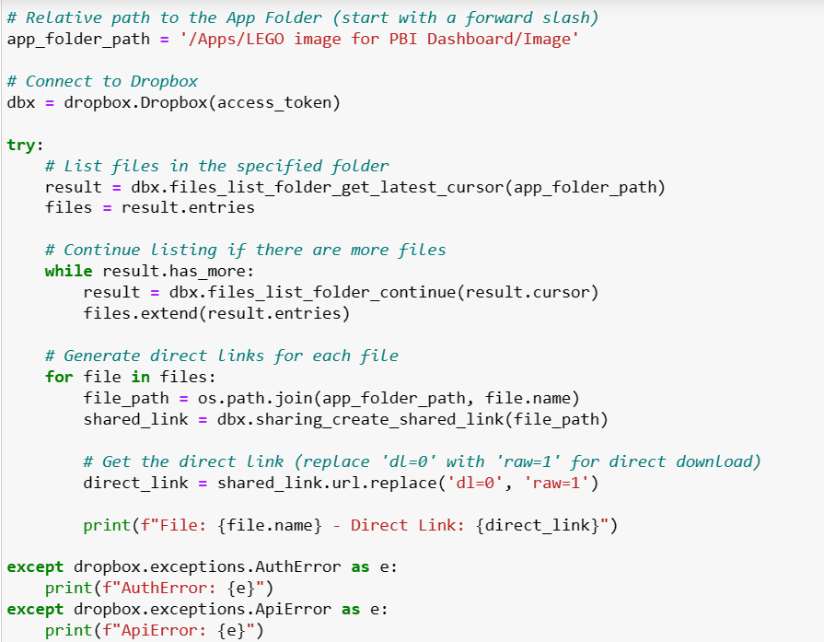Click the while keyword in the loop
This screenshot has height=642, width=824.
tap(68, 271)
